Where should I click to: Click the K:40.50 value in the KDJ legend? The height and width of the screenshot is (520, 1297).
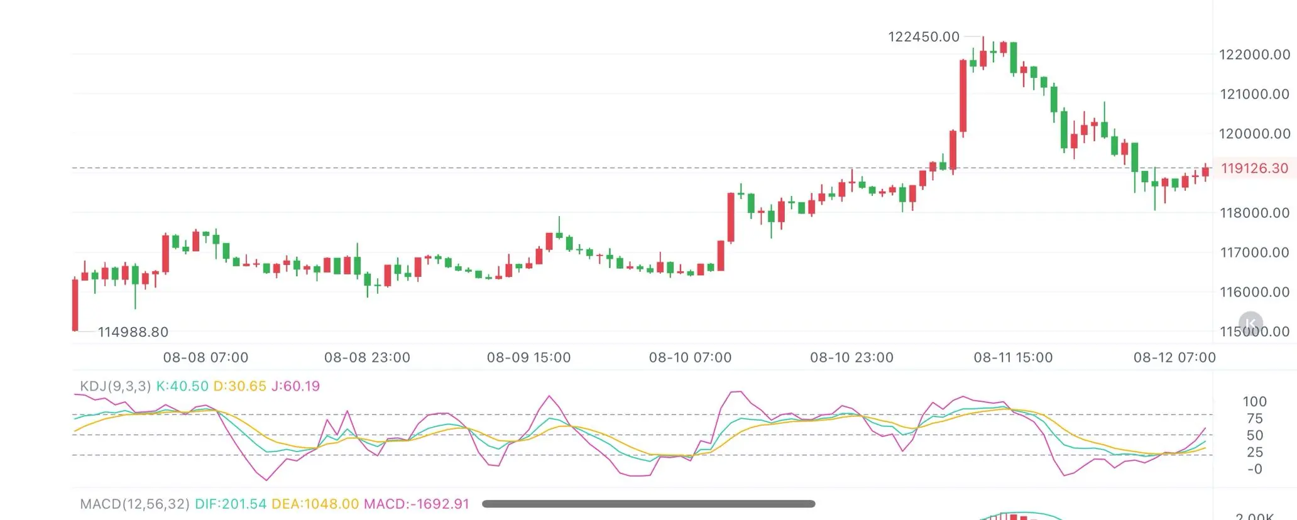(x=182, y=386)
